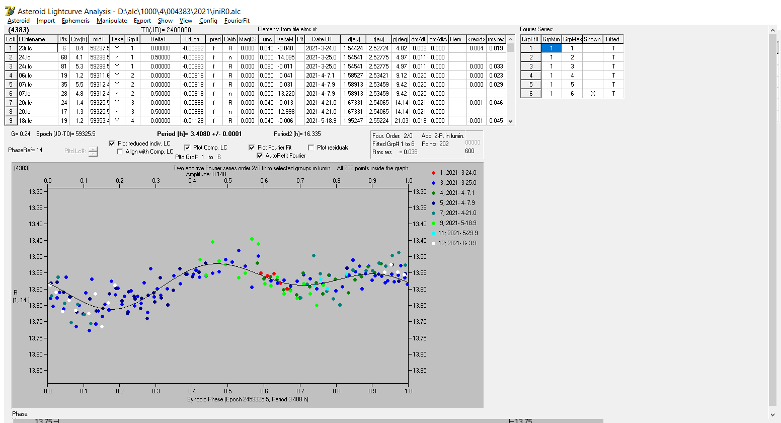This screenshot has width=781, height=423.
Task: Select row 1 header in lightcurve table
Action: pos(11,48)
